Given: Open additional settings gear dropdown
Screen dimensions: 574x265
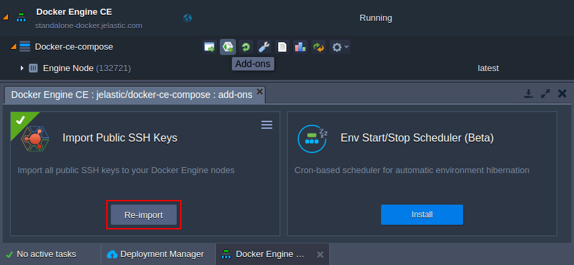Looking at the screenshot, I should 340,47.
